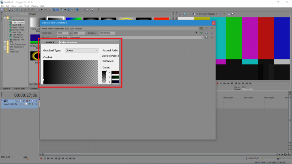Select the Linear White to Black preset thumbnail
The height and width of the screenshot is (164, 292).
[35, 22]
